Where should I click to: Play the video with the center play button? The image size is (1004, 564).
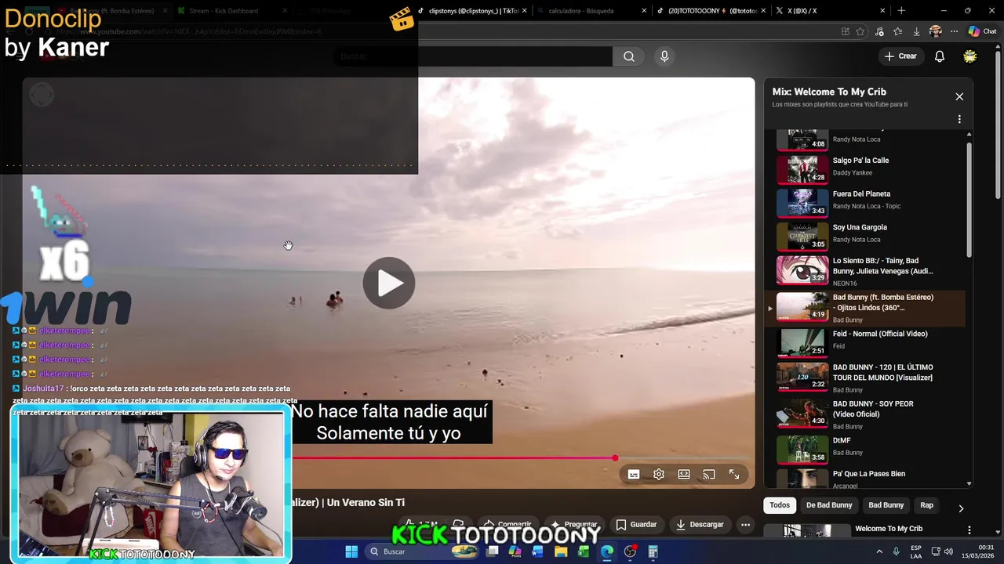point(389,283)
